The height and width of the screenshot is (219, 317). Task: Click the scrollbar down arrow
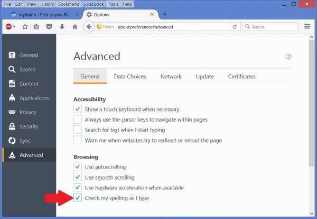click(x=312, y=213)
